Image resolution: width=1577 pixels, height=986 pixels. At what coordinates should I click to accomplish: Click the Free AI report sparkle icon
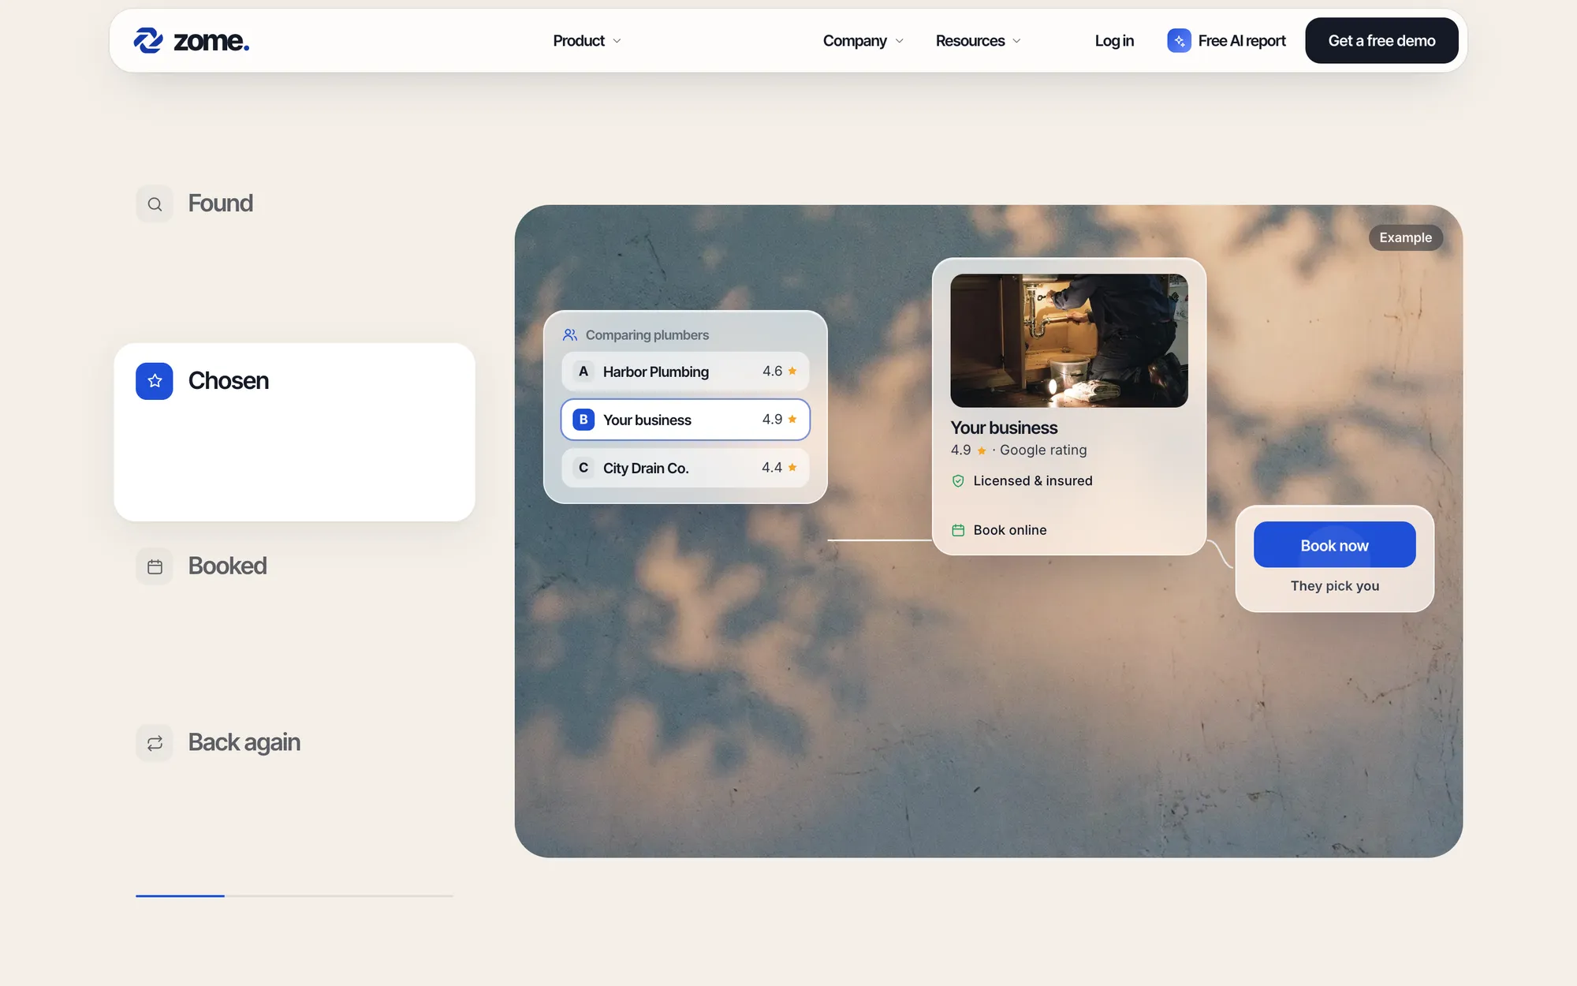pos(1179,41)
